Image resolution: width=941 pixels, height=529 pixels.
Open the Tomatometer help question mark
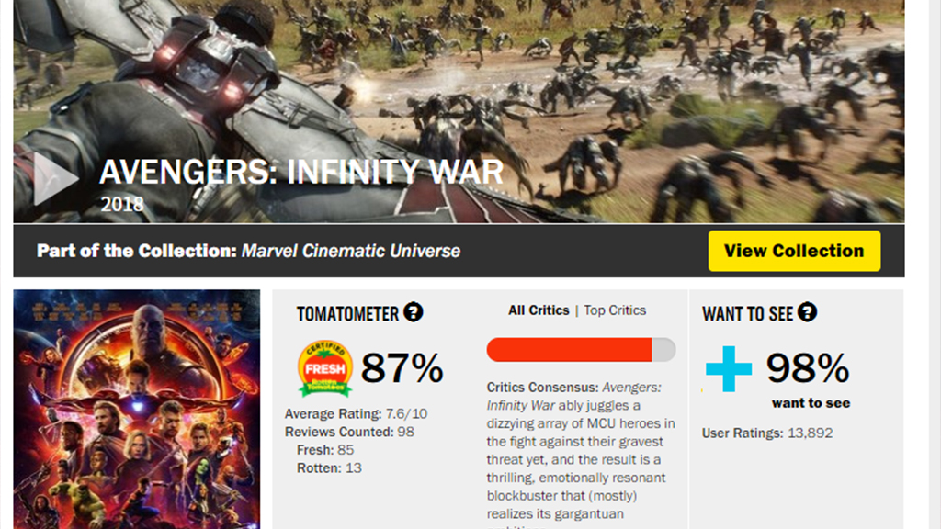(414, 312)
